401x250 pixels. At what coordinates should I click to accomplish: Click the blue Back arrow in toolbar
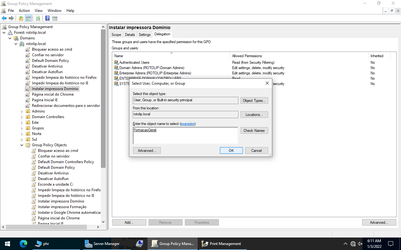click(4, 18)
